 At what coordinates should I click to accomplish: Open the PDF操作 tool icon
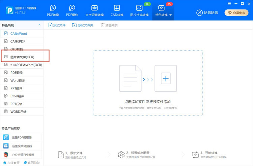pyautogui.click(x=72, y=8)
